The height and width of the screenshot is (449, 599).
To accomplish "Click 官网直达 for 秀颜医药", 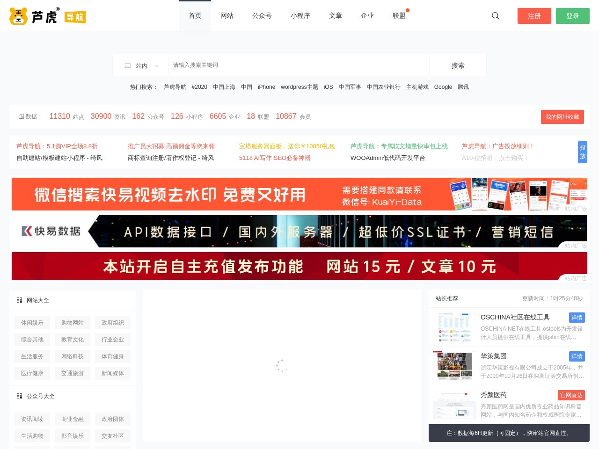I will click(x=571, y=395).
